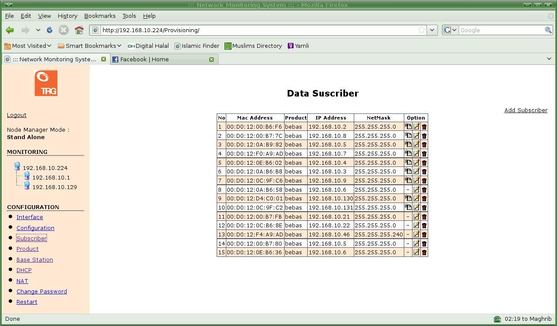
Task: Click inside the Google search box
Action: click(x=500, y=30)
